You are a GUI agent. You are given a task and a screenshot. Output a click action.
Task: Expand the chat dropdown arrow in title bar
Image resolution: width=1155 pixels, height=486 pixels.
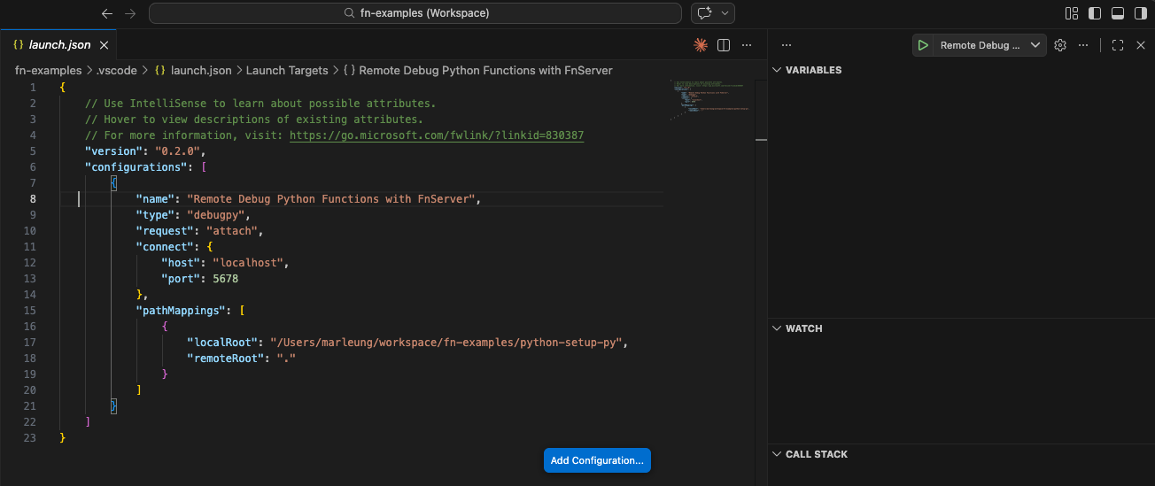tap(725, 13)
